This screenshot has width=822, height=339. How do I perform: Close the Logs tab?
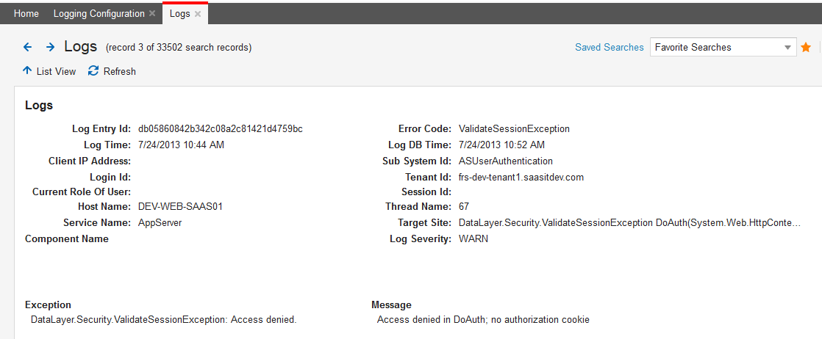point(197,14)
